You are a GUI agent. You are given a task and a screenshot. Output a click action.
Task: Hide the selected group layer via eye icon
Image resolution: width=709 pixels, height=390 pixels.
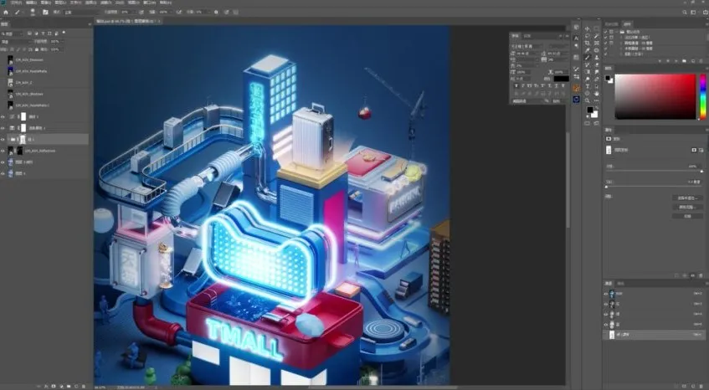click(3, 139)
